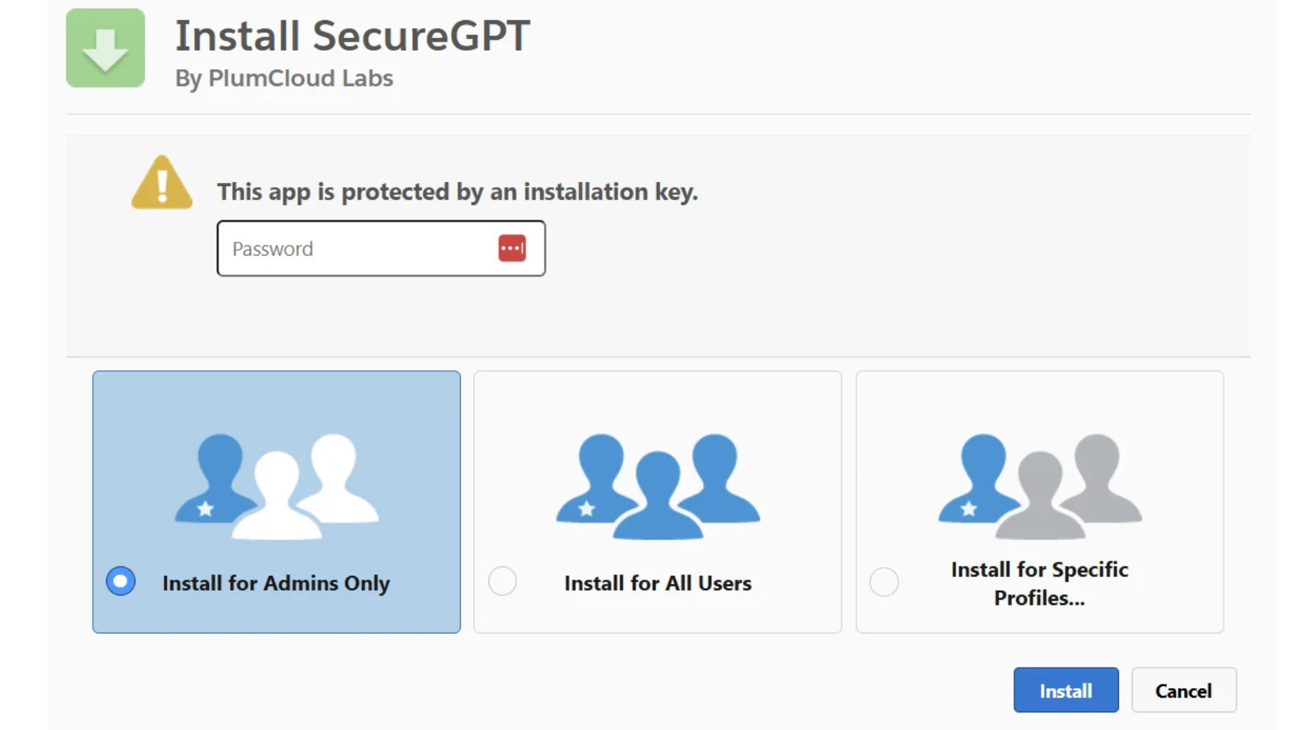Focus the installation key Password field
The height and width of the screenshot is (730, 1299).
click(359, 249)
